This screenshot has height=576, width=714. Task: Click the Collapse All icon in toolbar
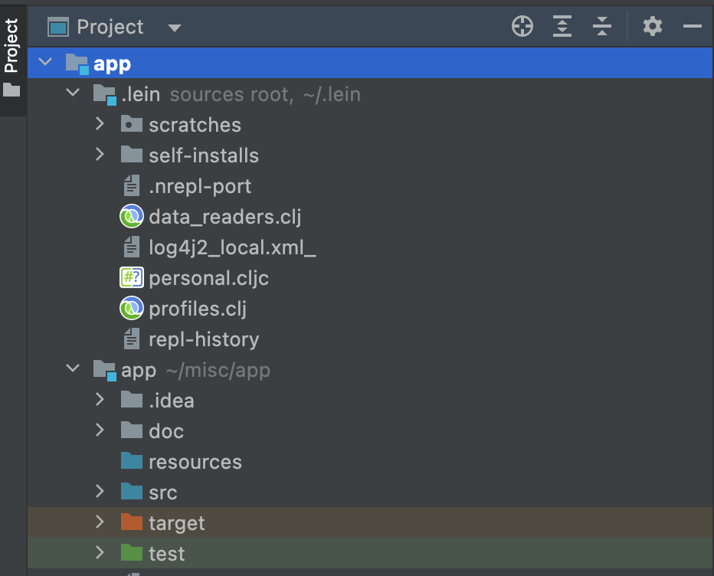pos(602,26)
